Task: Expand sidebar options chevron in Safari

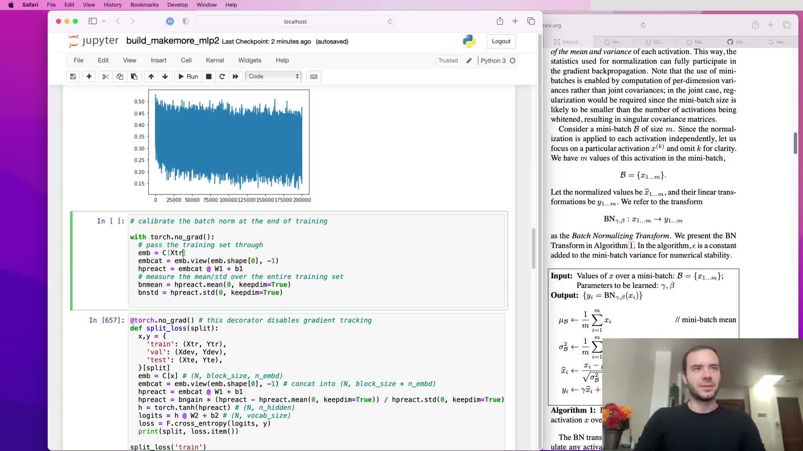Action: 104,21
